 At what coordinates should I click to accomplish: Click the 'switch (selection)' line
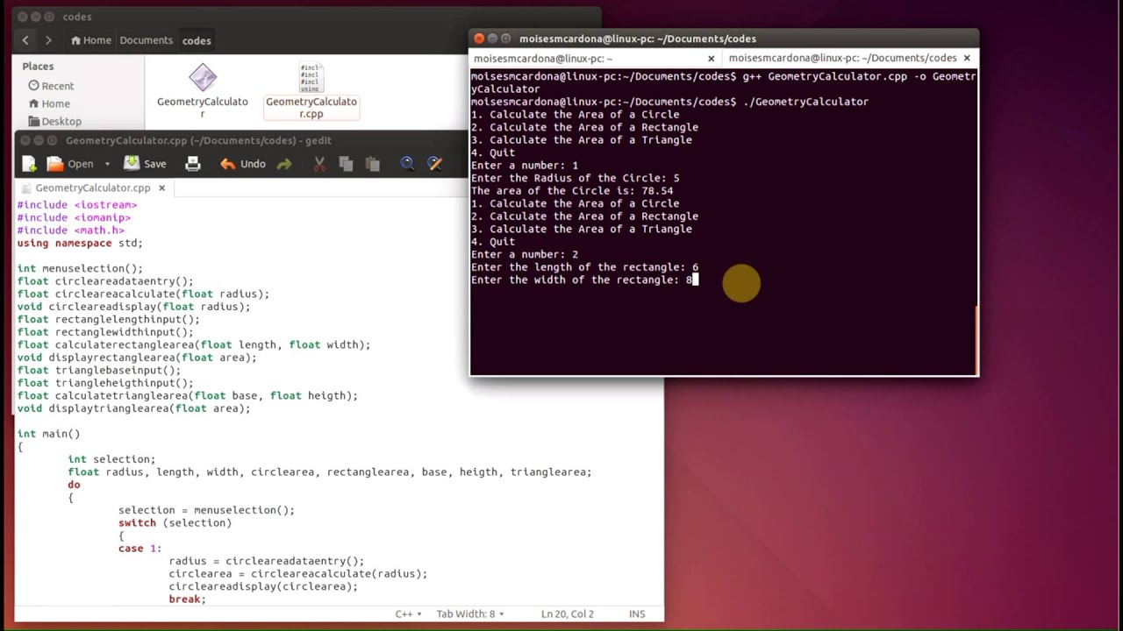pos(175,523)
